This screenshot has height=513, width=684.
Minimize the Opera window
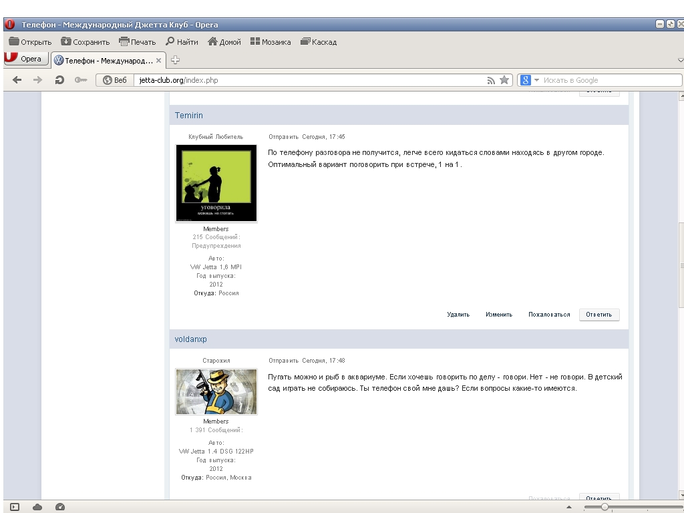pos(660,25)
